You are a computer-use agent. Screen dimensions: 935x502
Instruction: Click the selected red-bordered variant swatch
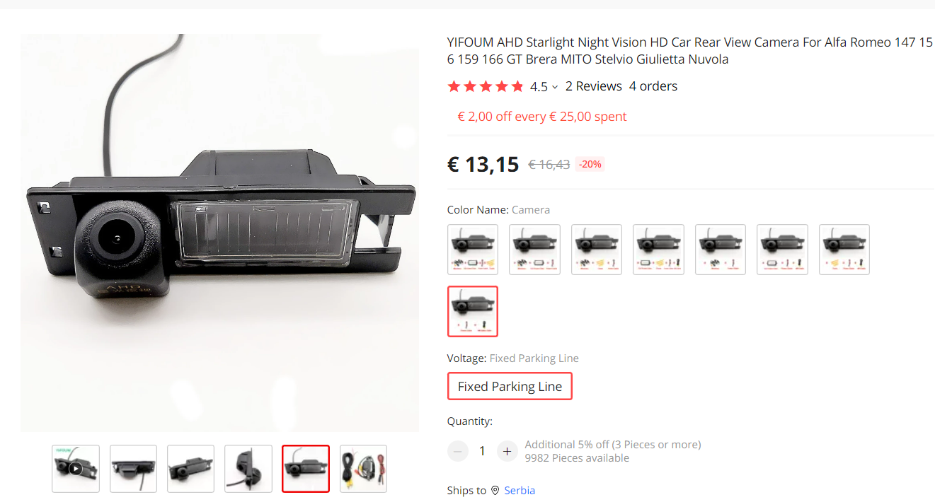[473, 311]
